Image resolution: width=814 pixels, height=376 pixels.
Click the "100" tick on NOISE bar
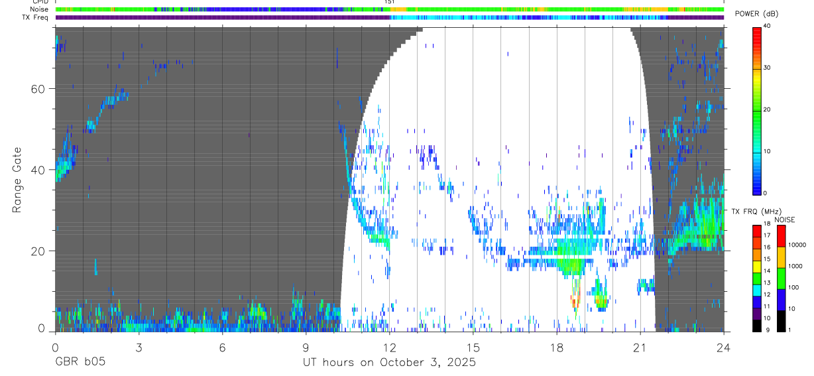(793, 288)
